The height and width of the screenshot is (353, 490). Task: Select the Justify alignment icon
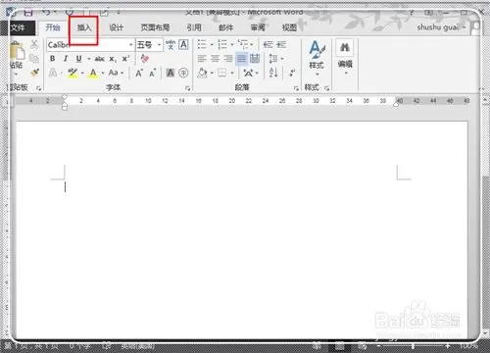[x=241, y=59]
